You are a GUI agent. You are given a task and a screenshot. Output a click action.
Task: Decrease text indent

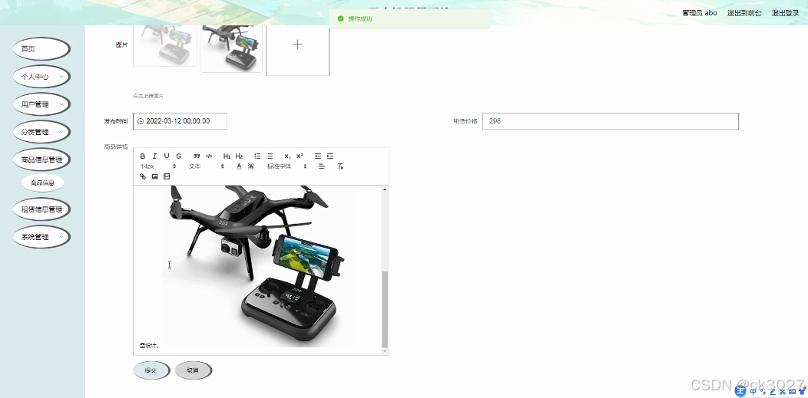(x=318, y=156)
